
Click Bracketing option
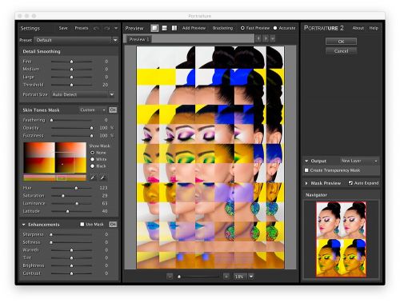pos(222,28)
